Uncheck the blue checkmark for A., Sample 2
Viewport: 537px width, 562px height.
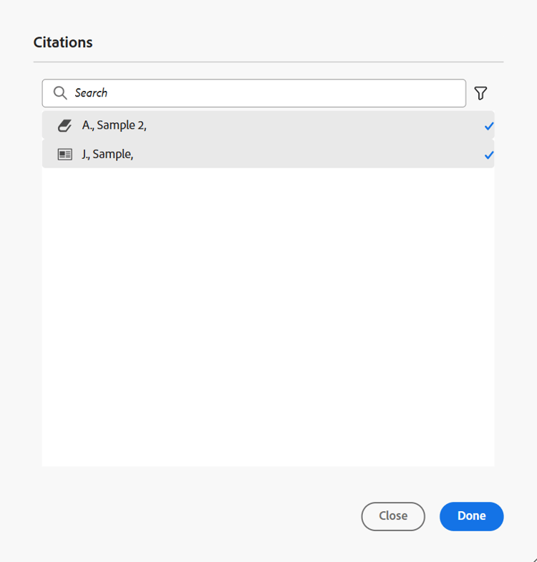tap(489, 126)
